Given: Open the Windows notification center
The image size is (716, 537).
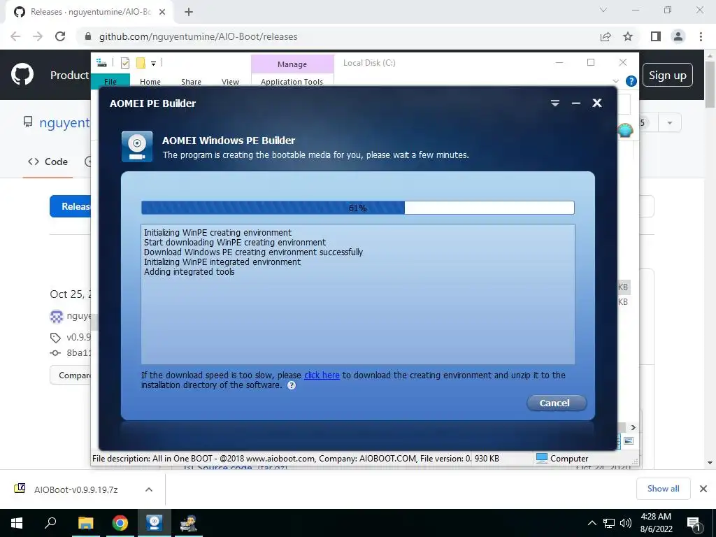Looking at the screenshot, I should [694, 524].
